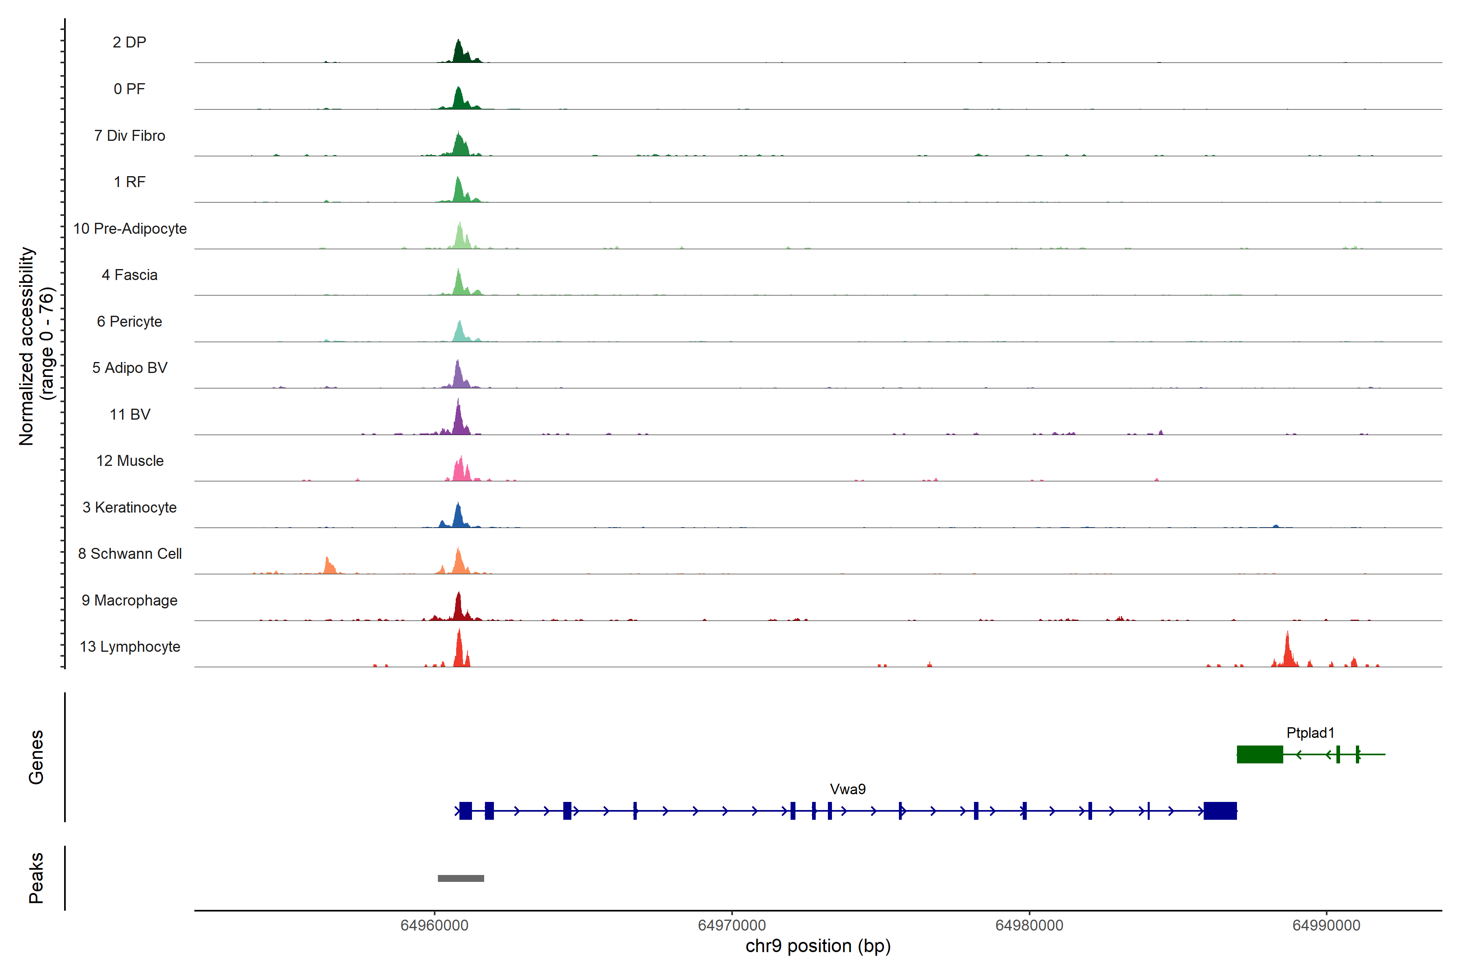Click the Vwa9 gene name label

pos(847,789)
